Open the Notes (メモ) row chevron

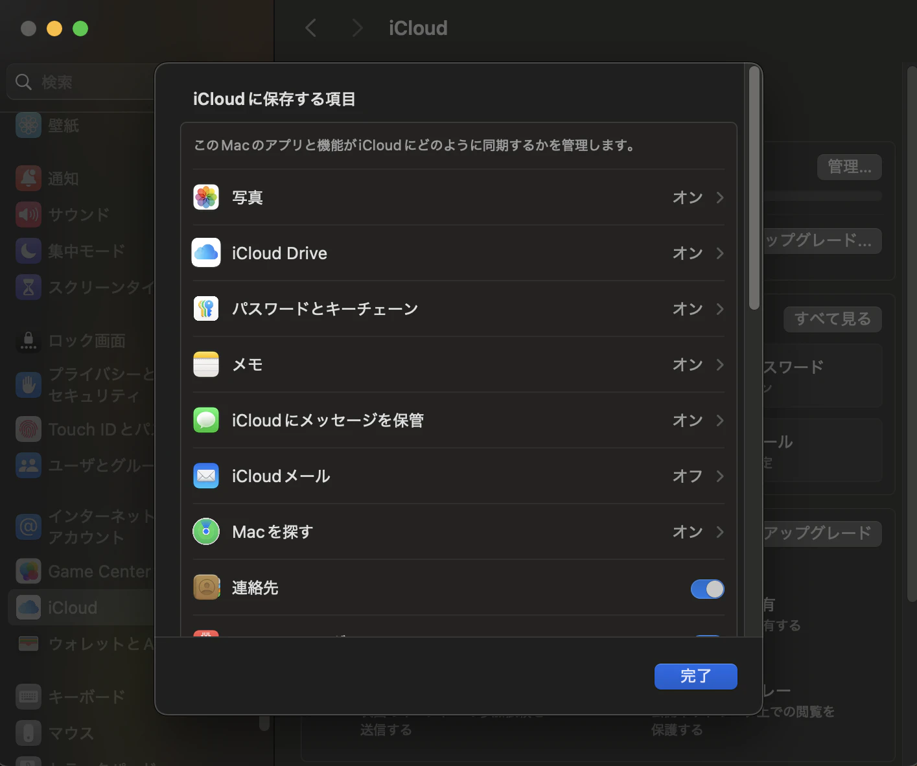pyautogui.click(x=719, y=364)
